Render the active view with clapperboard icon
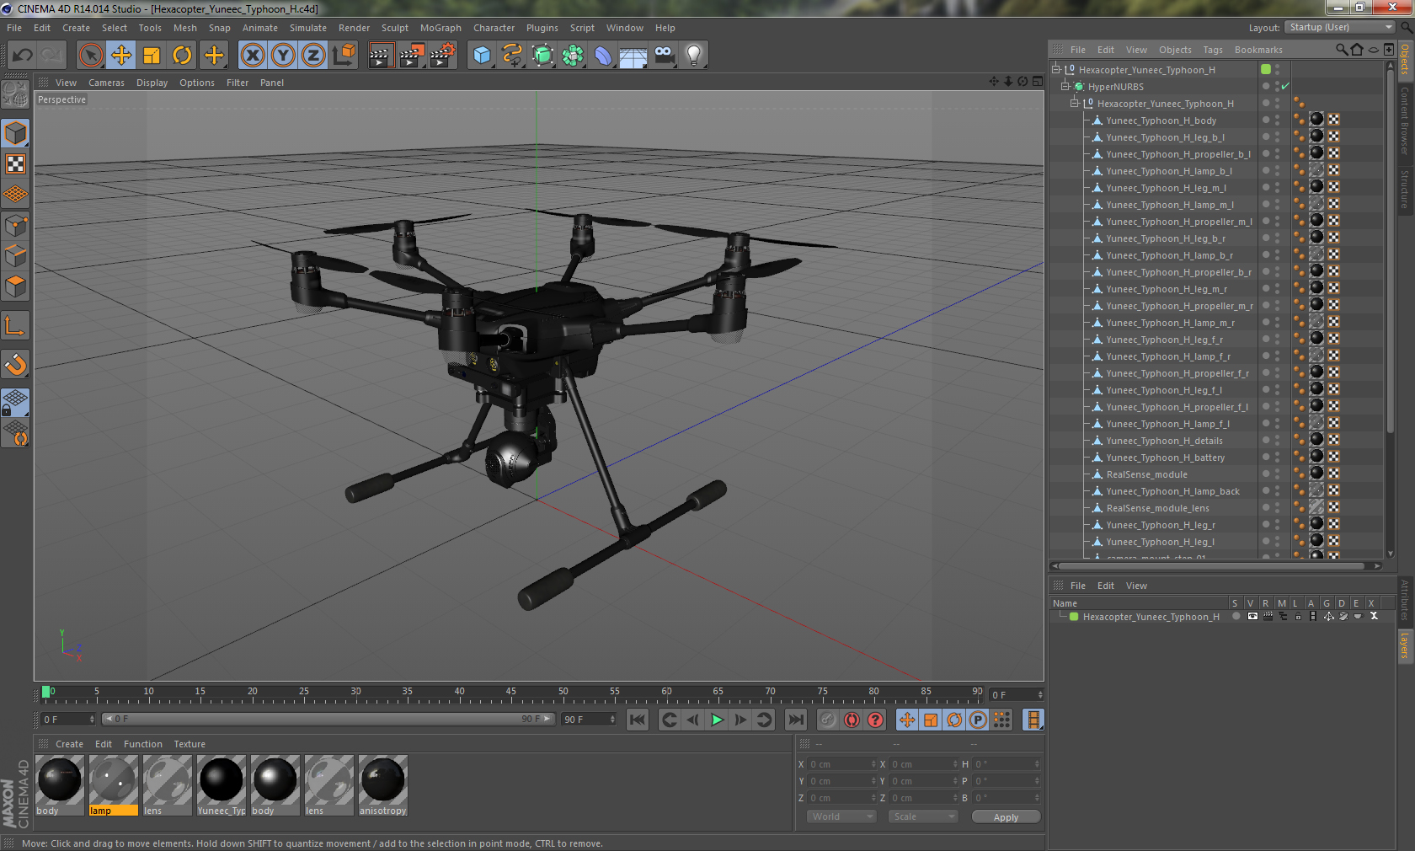Image resolution: width=1415 pixels, height=851 pixels. pos(381,56)
